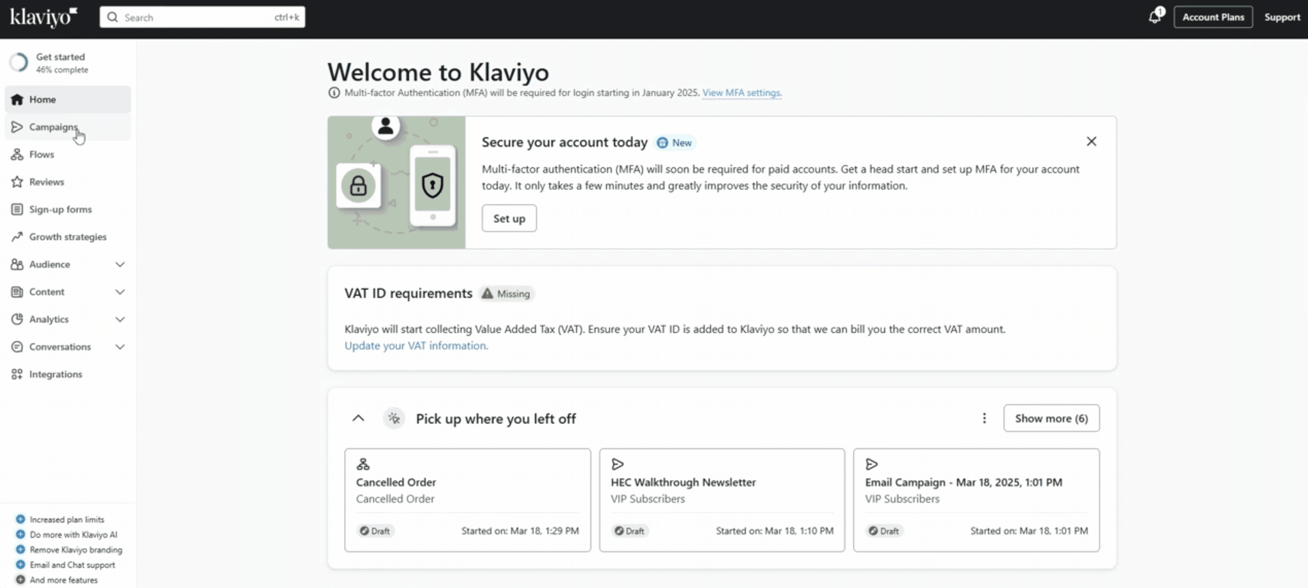Click plus icon beside Remove Klaviyo branding

click(20, 549)
